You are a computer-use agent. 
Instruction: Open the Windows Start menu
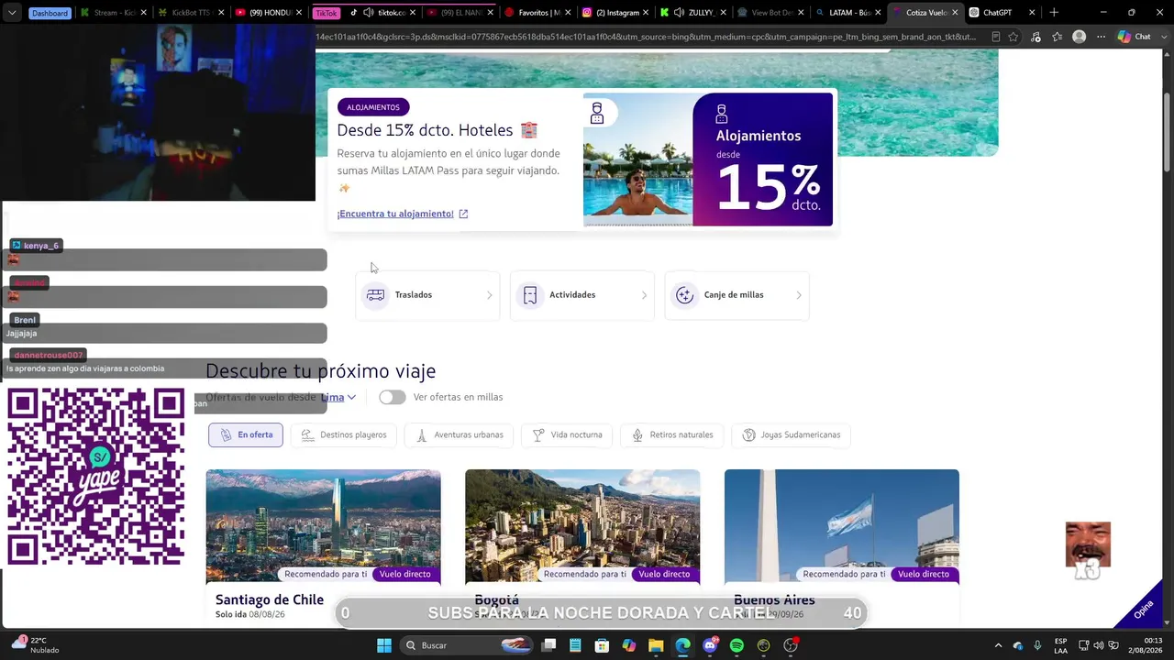(384, 645)
